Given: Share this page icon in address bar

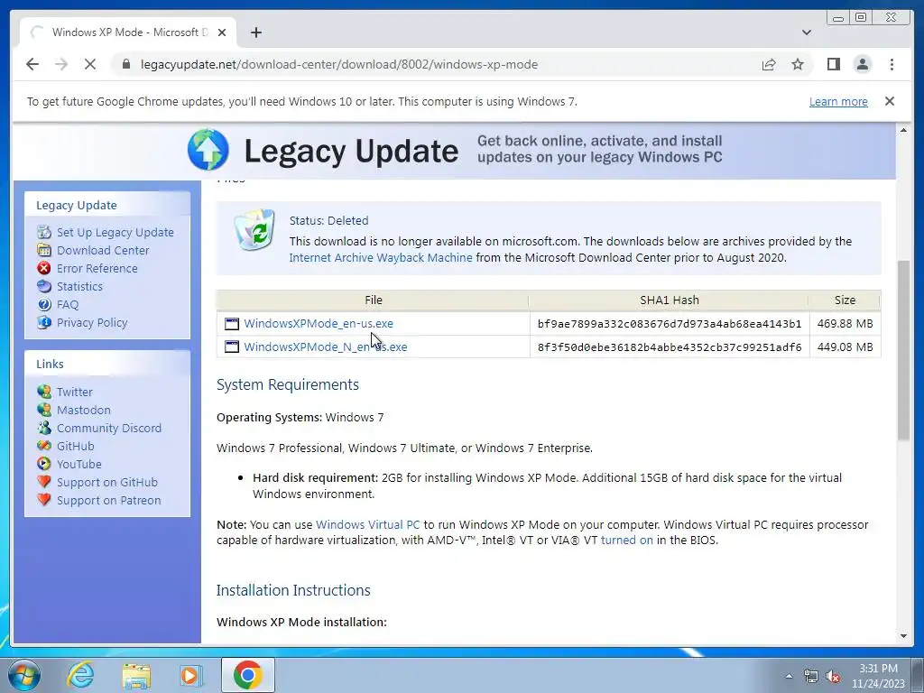Looking at the screenshot, I should coord(769,64).
